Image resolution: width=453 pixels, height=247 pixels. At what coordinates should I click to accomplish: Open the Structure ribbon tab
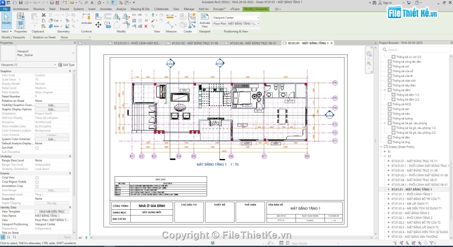[x=39, y=9]
